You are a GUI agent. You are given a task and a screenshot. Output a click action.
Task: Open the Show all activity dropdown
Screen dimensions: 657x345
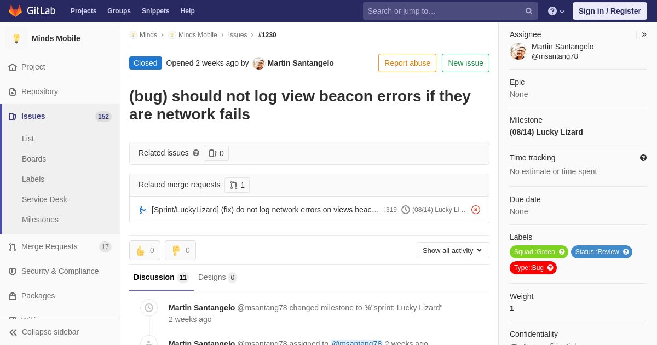(453, 250)
